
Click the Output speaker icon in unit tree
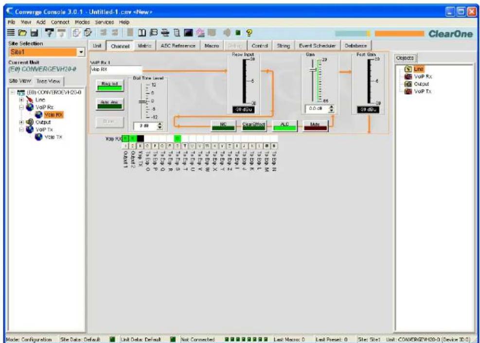coord(30,122)
